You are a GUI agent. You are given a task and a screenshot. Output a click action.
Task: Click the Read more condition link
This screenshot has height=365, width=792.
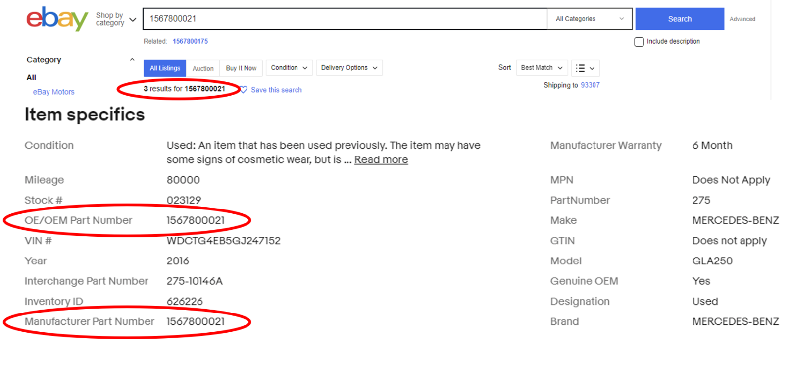[x=381, y=159]
